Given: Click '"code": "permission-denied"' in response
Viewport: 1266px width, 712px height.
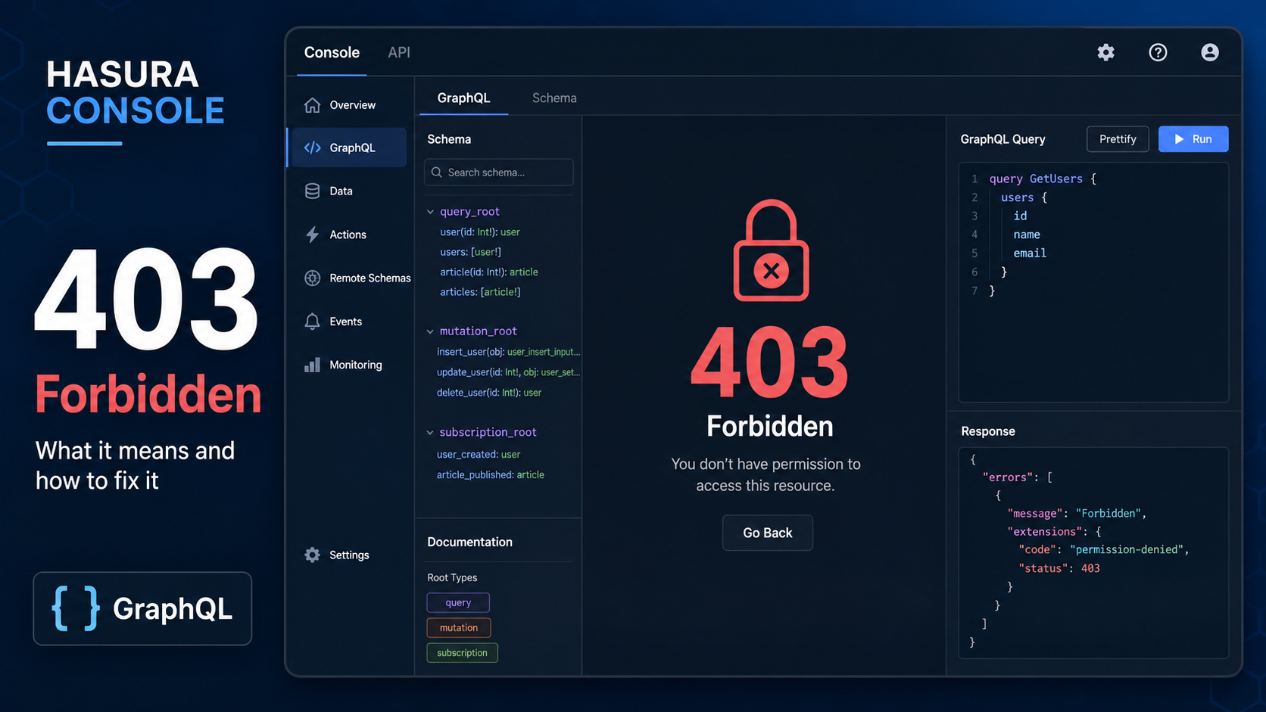Looking at the screenshot, I should pyautogui.click(x=1104, y=549).
